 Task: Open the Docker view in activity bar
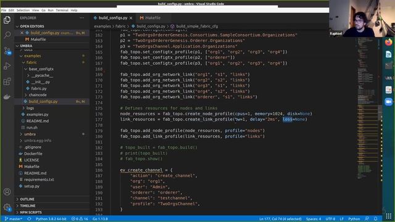coord(7,97)
